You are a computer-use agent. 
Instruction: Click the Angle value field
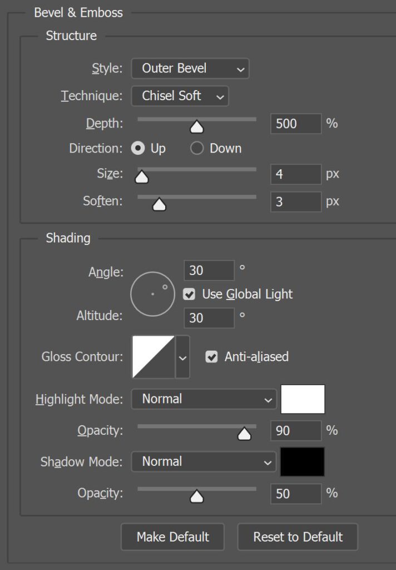point(209,271)
